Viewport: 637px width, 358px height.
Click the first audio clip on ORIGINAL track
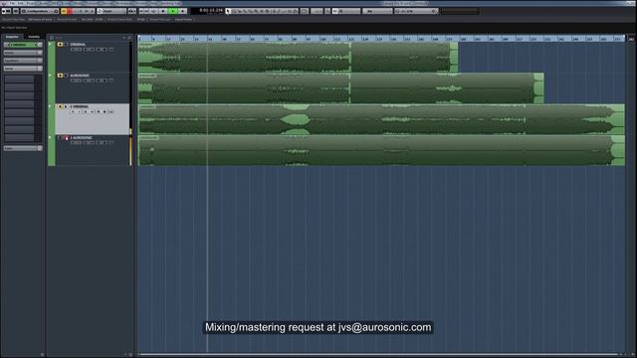(x=244, y=58)
